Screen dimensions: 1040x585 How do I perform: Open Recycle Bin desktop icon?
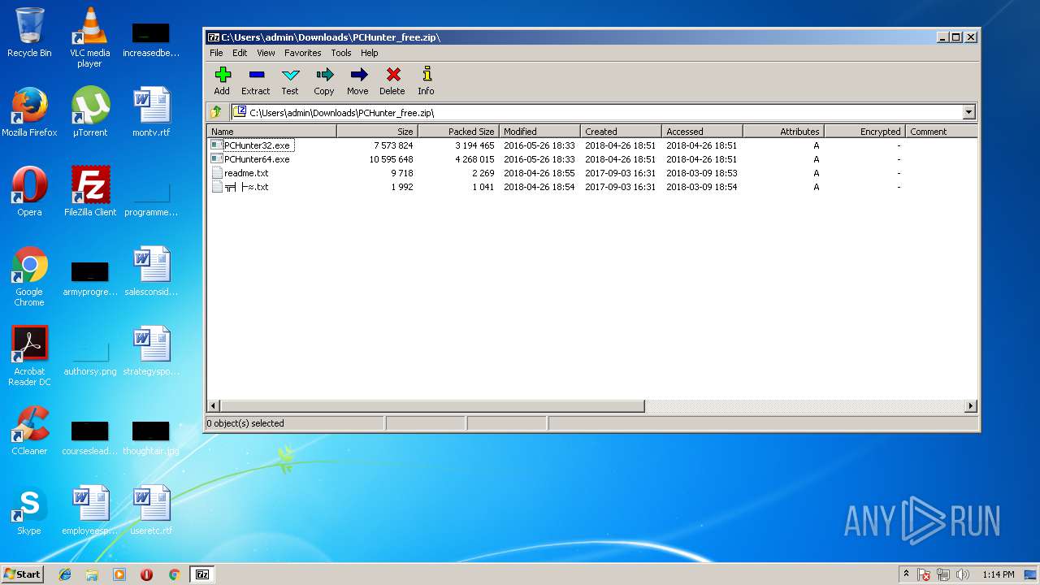(x=29, y=32)
